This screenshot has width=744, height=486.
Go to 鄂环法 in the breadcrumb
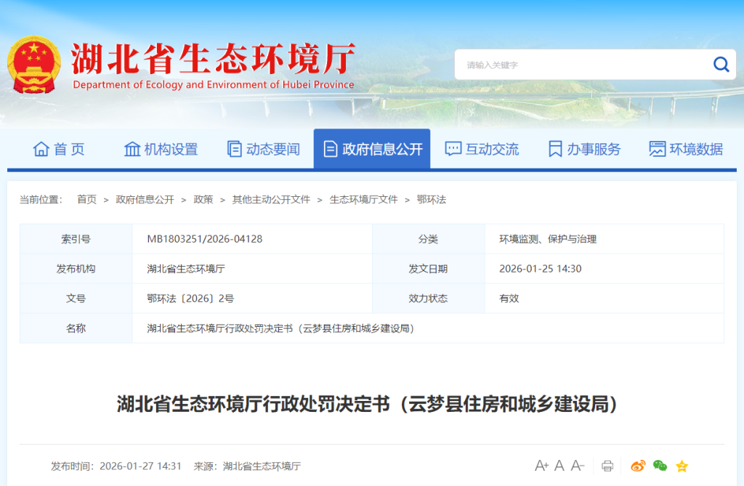432,199
